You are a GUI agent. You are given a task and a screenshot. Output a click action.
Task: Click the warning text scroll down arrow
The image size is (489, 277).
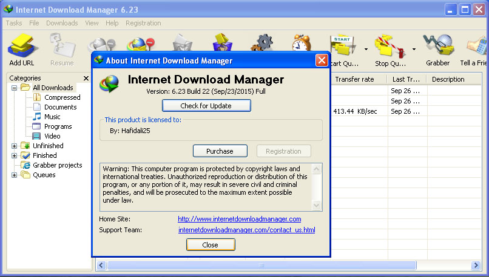(x=316, y=205)
